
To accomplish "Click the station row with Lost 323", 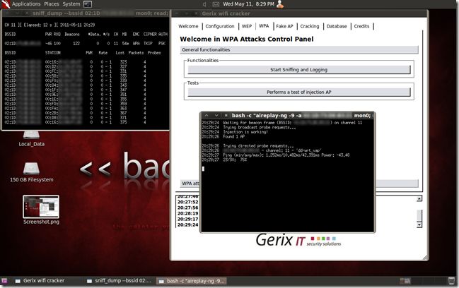I will pyautogui.click(x=76, y=62).
